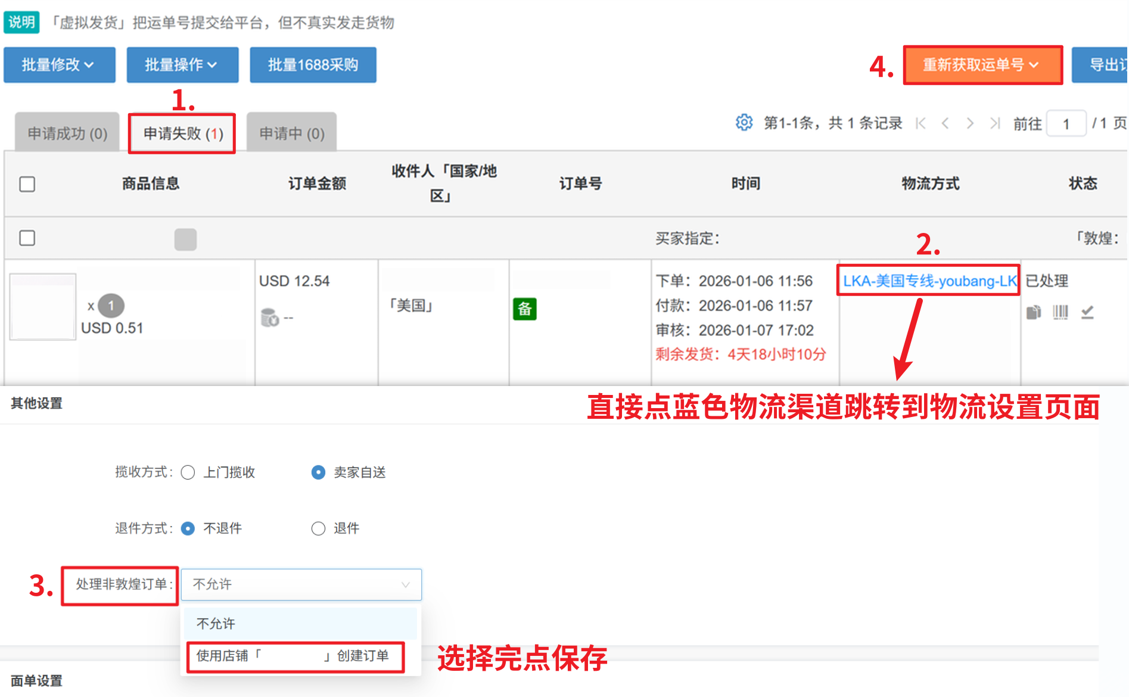Click the 「美国」 recipient country cell
The image size is (1129, 697).
click(x=411, y=306)
